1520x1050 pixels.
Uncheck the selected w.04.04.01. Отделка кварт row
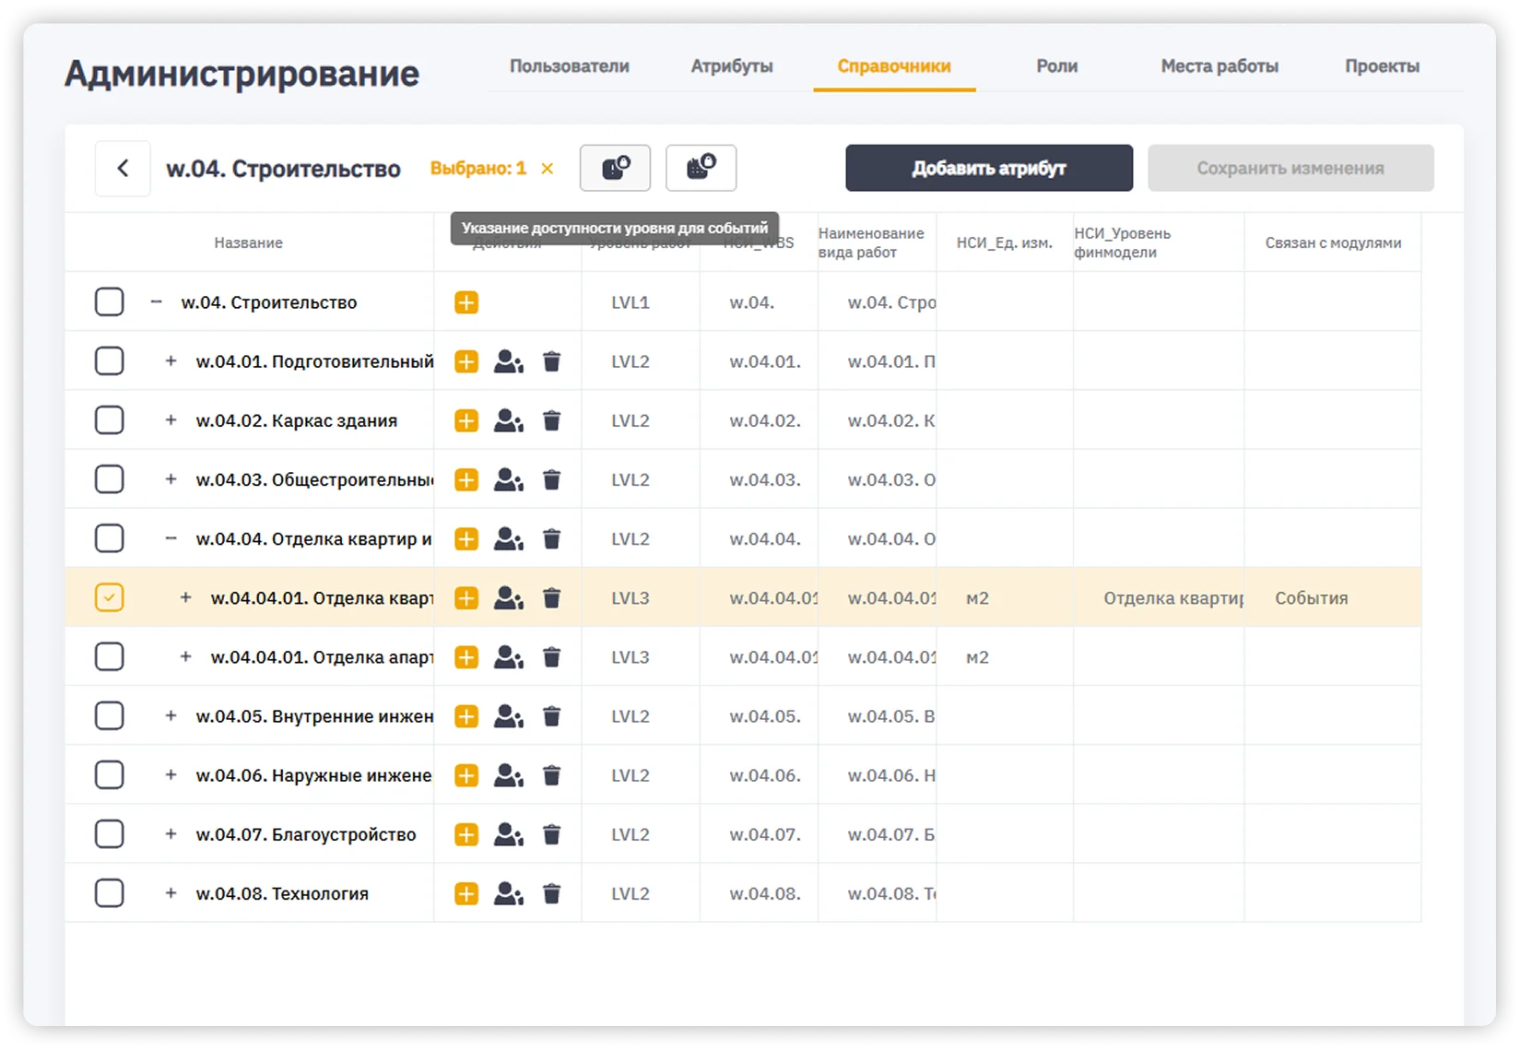pyautogui.click(x=109, y=598)
